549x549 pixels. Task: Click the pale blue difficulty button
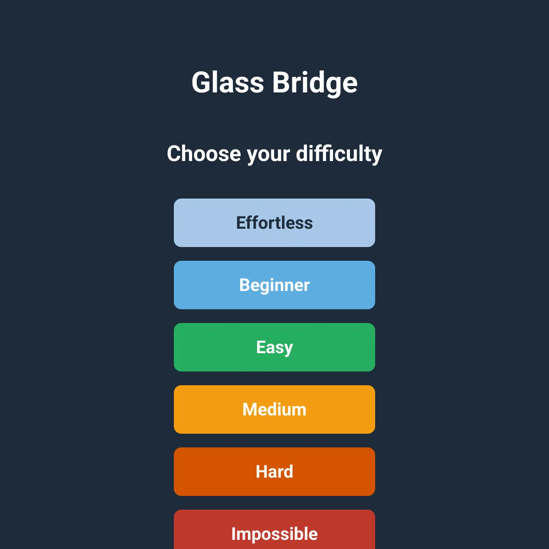pyautogui.click(x=274, y=223)
